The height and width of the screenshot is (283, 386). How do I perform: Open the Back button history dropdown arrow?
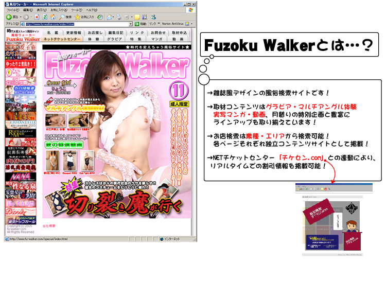(21, 17)
